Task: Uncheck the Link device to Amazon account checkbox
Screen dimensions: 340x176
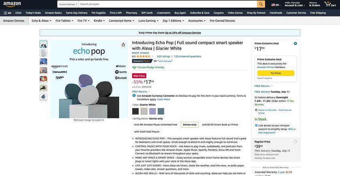Action: pyautogui.click(x=256, y=125)
